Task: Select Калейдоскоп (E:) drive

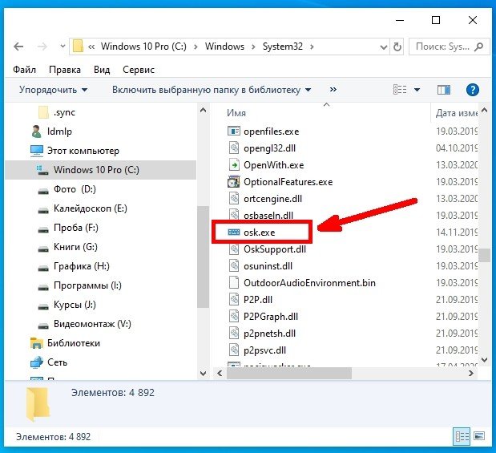Action: [83, 208]
